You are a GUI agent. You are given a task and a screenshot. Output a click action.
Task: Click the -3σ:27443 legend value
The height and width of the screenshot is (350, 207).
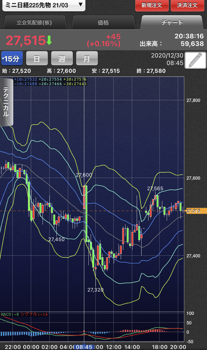(74, 84)
